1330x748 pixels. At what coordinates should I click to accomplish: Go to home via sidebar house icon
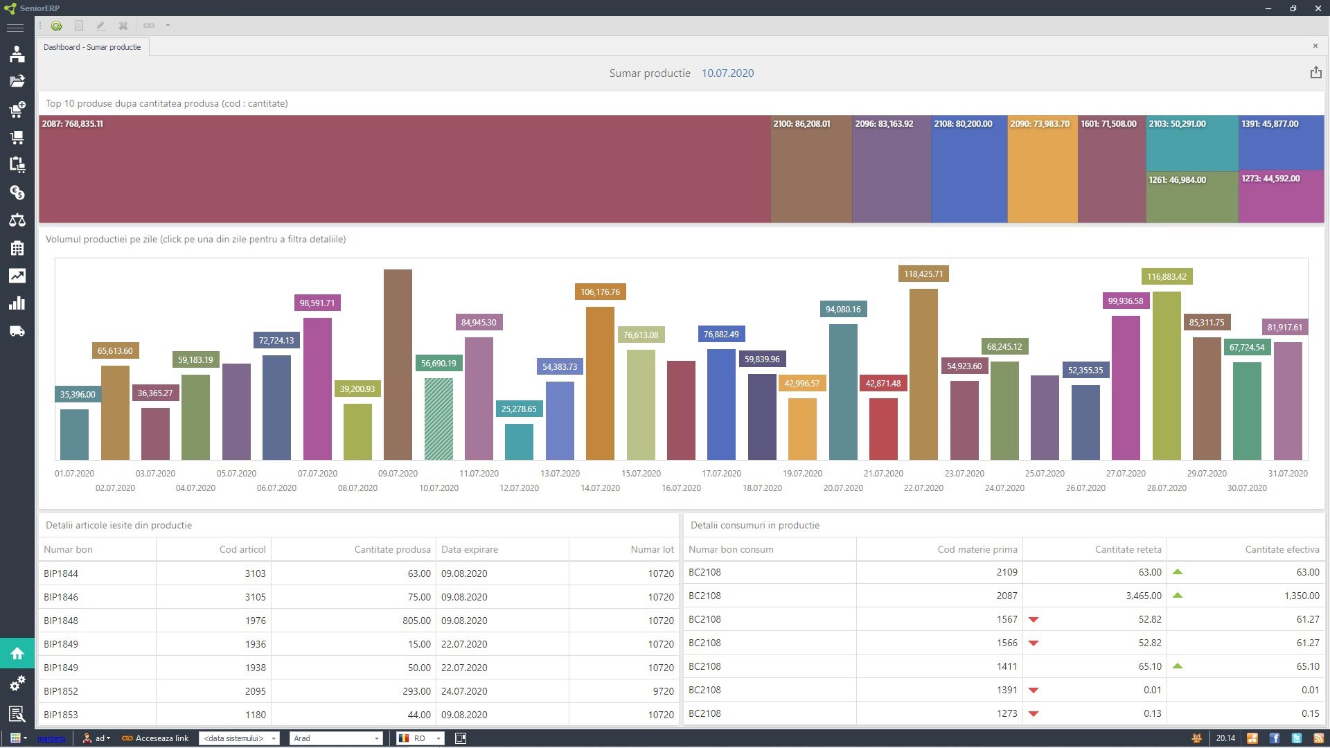pos(17,653)
